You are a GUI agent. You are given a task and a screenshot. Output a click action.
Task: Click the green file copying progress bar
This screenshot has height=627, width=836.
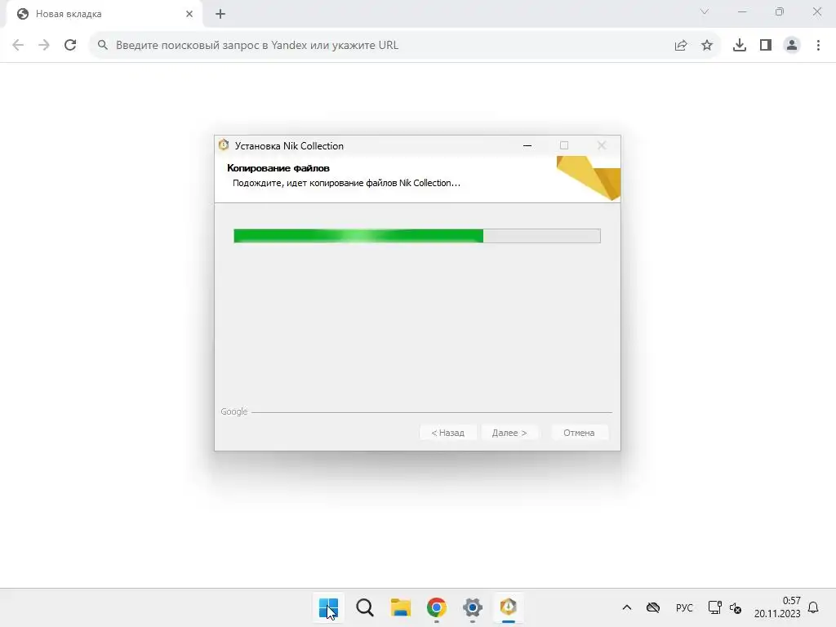click(417, 236)
